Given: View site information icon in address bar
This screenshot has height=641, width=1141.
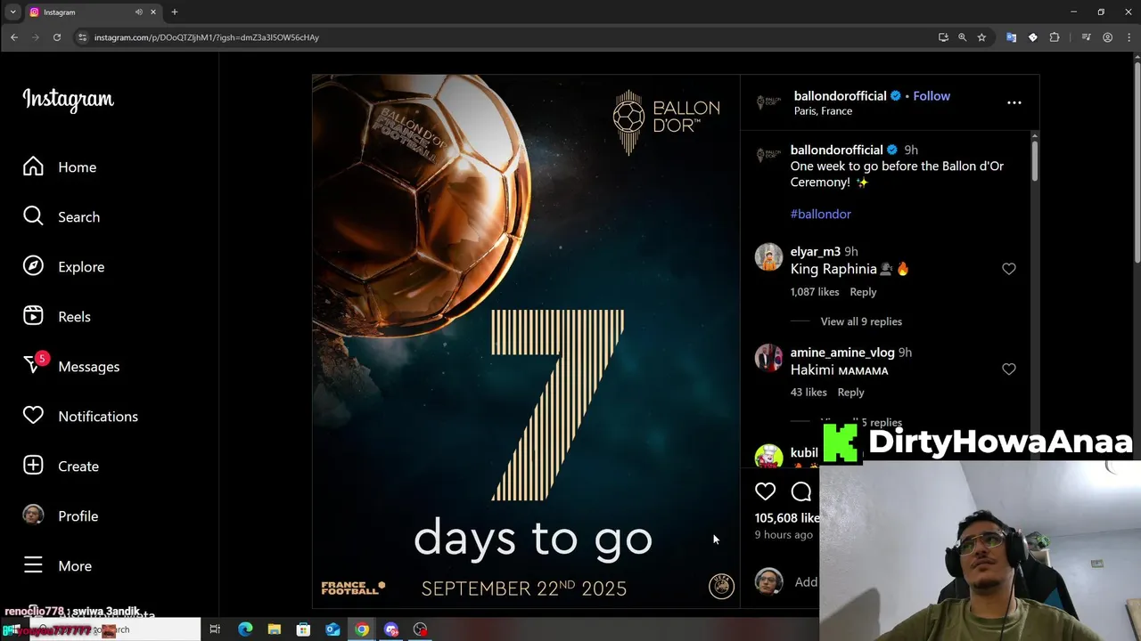Looking at the screenshot, I should click(83, 37).
